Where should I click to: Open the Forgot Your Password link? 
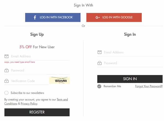[x=149, y=86]
